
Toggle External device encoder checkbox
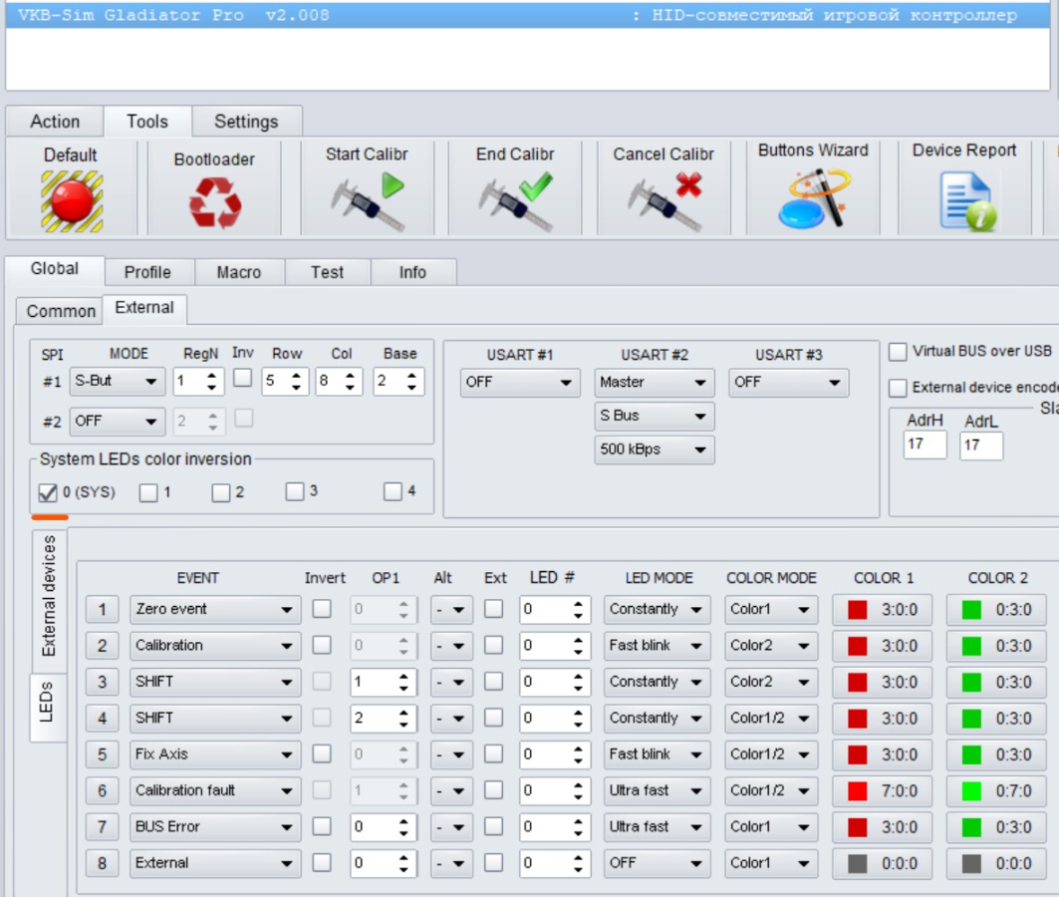pos(898,388)
